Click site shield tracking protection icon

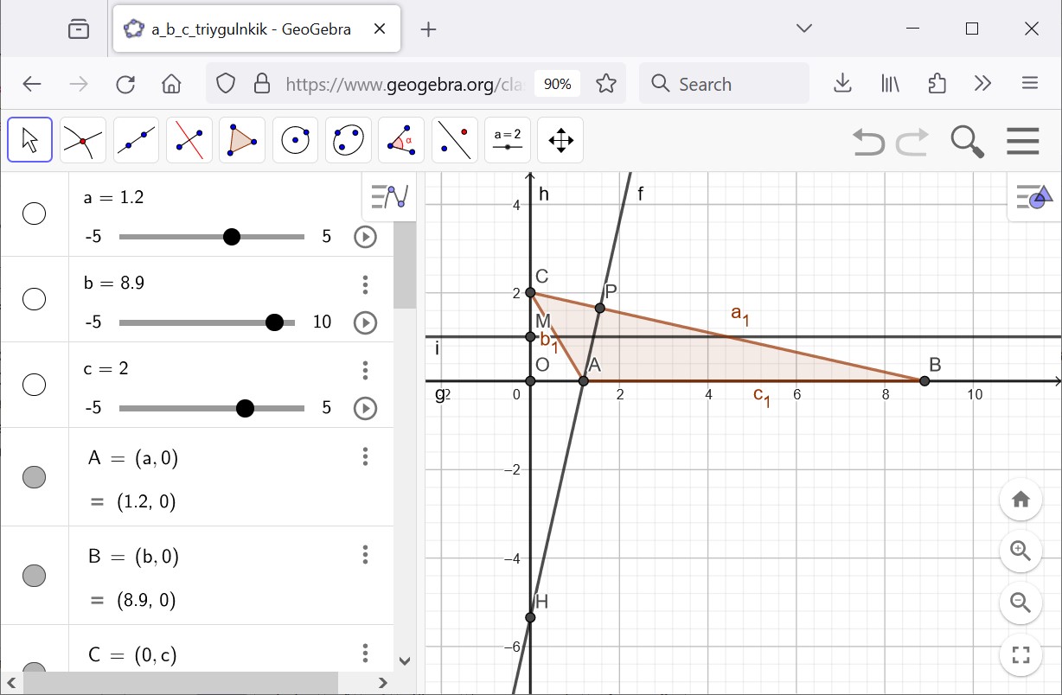[226, 84]
